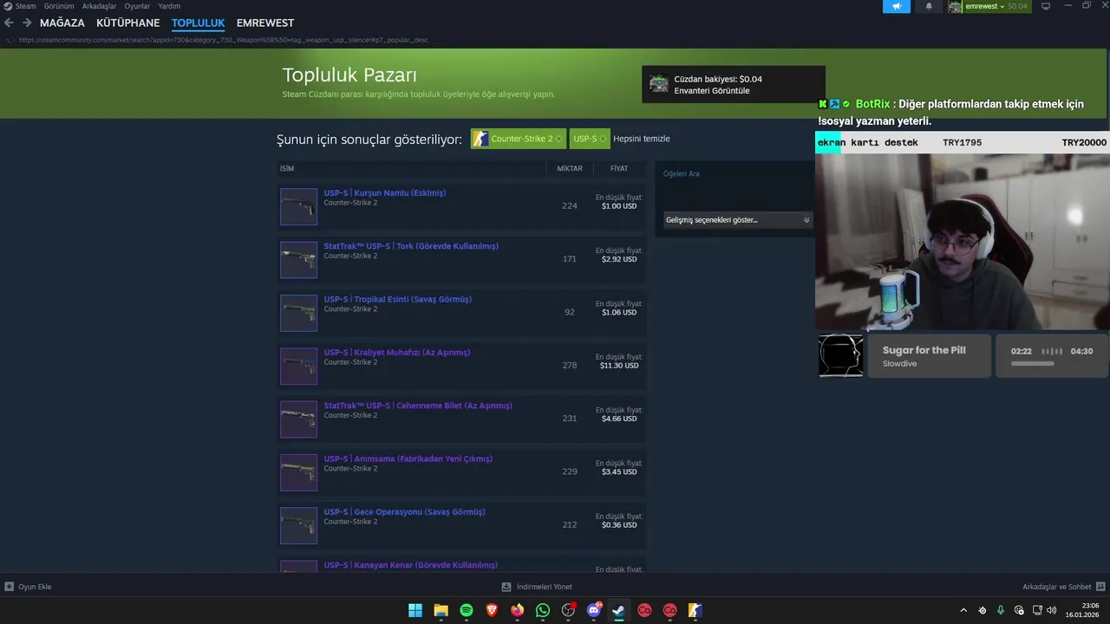Show hidden tray icons chevron
This screenshot has width=1110, height=624.
point(963,610)
